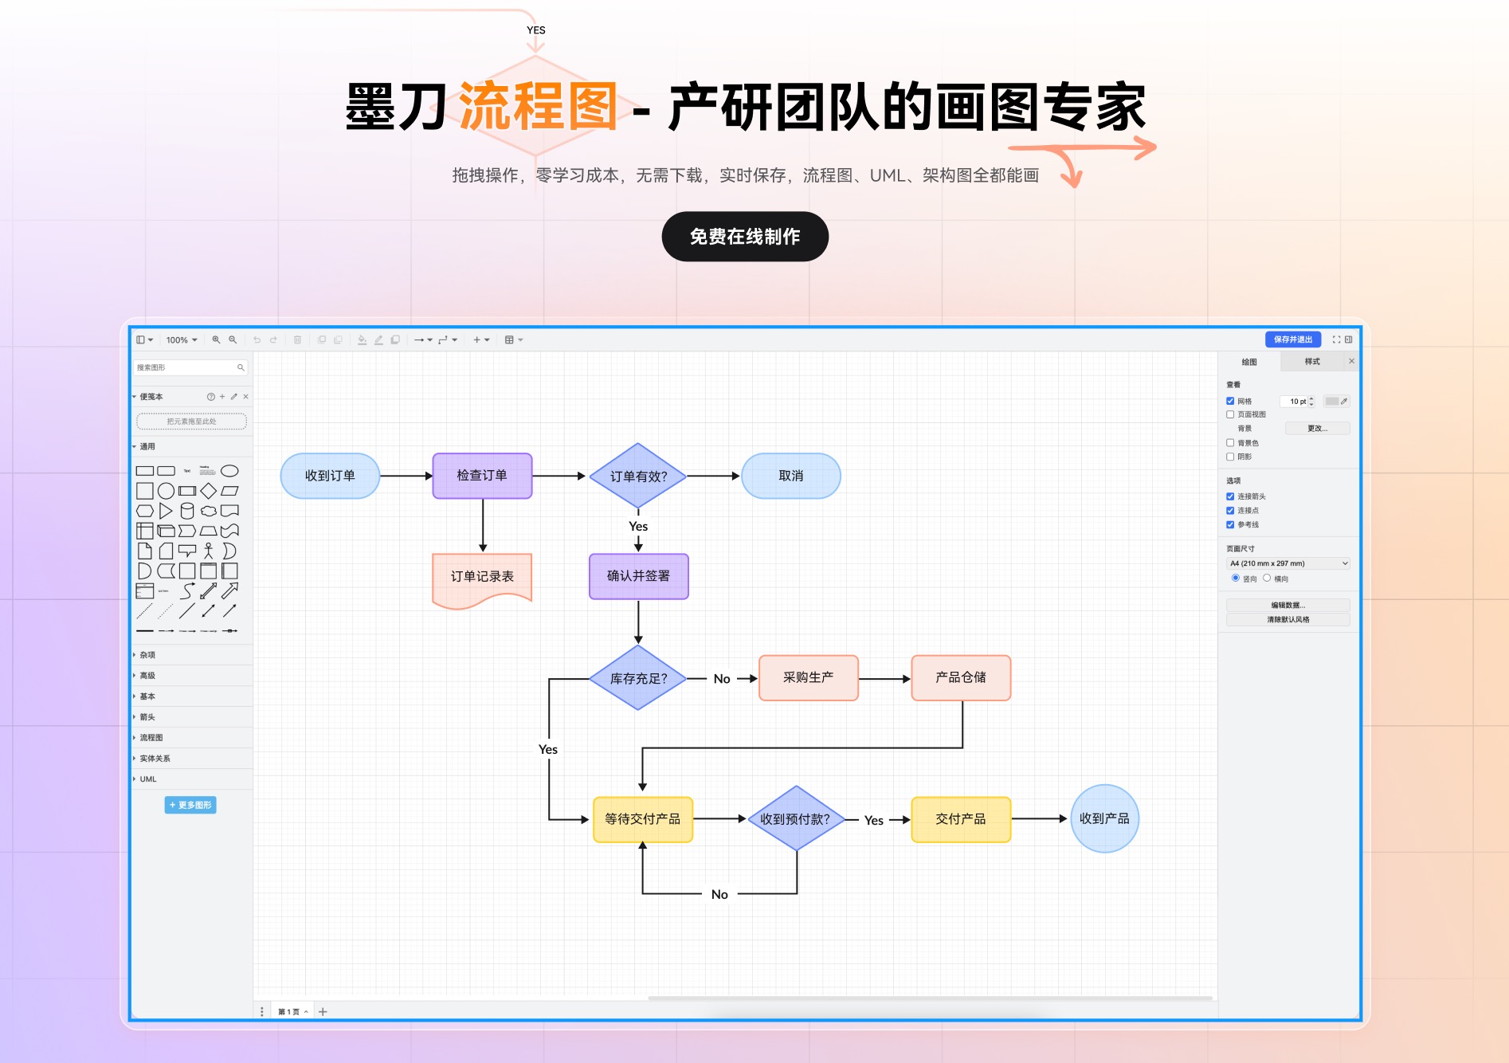Click the 更改... background change button
Viewport: 1509px width, 1063px height.
point(1317,428)
